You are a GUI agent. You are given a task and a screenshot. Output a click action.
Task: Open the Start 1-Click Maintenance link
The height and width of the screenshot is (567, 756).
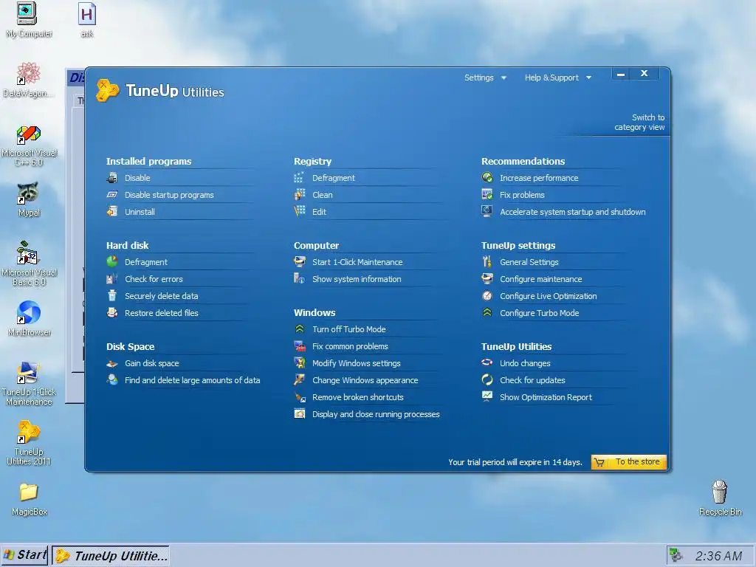coord(357,262)
